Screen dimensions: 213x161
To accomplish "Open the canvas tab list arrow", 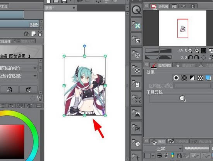I will 127,7.
